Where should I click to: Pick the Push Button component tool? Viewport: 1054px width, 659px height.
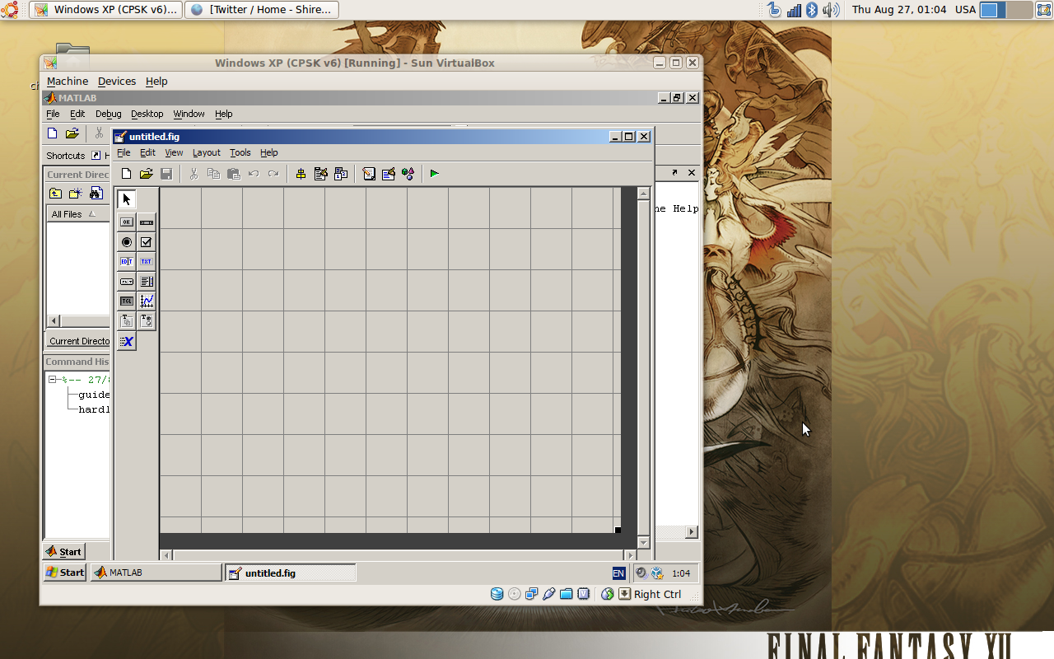pyautogui.click(x=127, y=222)
